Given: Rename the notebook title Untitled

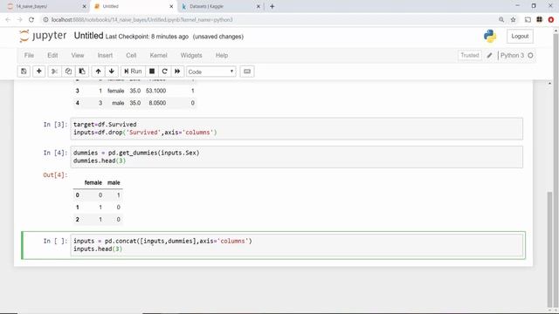Looking at the screenshot, I should coord(88,36).
